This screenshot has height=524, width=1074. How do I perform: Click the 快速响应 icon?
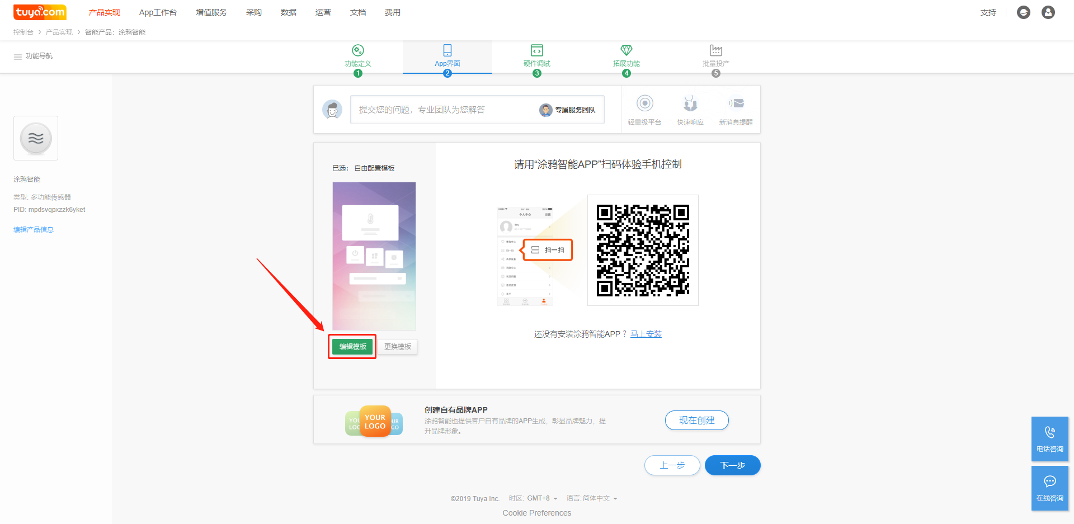(690, 103)
